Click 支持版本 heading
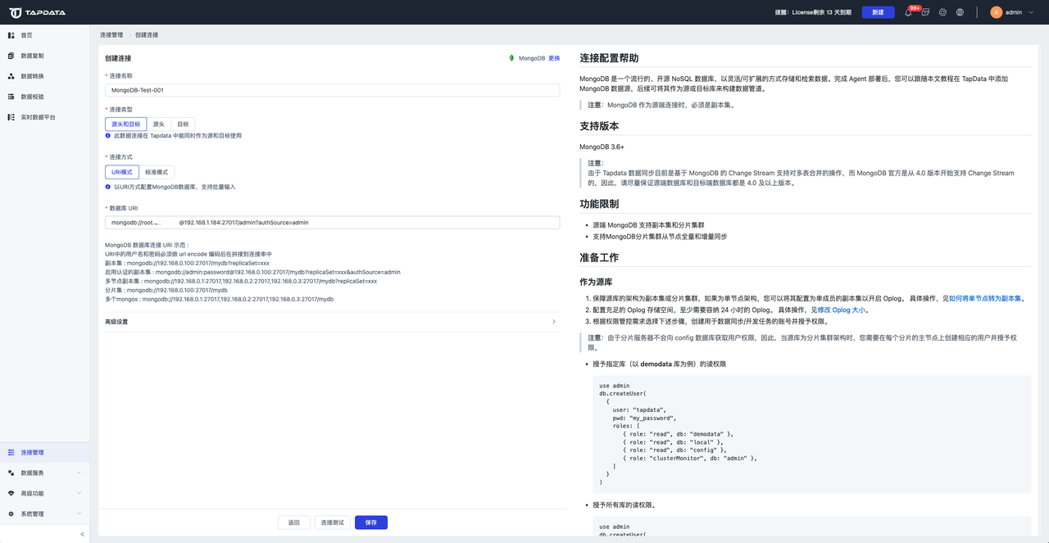Viewport: 1049px width, 543px height. coord(599,126)
